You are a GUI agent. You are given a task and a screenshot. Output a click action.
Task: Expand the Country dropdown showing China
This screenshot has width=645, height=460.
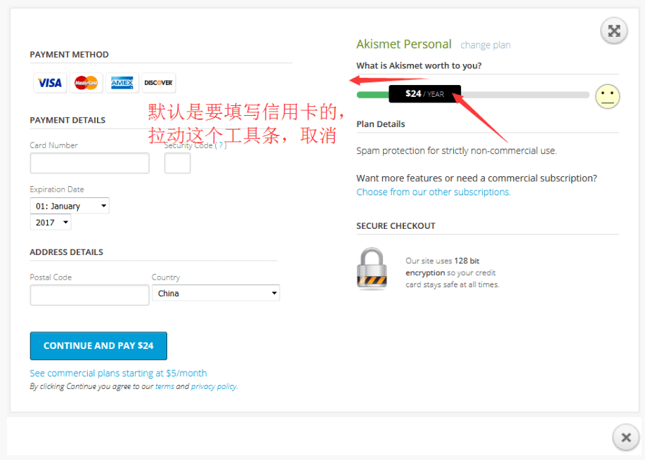(x=216, y=293)
